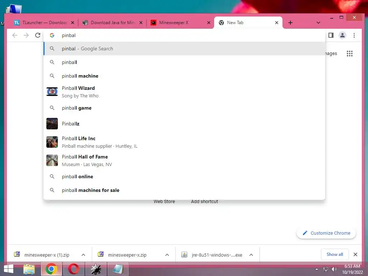Open minesweeper-x.zip download

(x=127, y=255)
